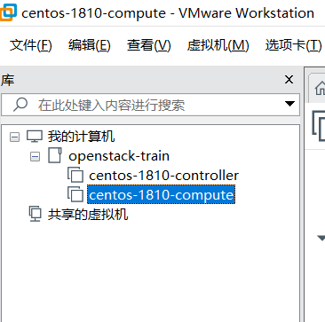325x322 pixels.
Task: Click the centos-1810-controller VM icon
Action: 75,175
